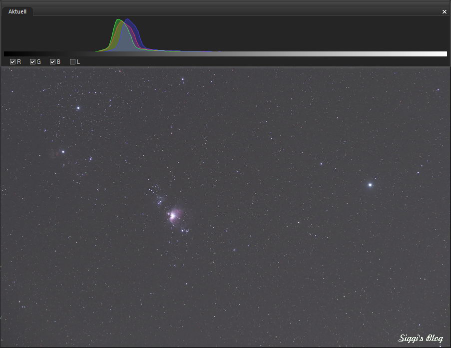451x348 pixels.
Task: Enable the L luminance checkbox
Action: coord(73,62)
